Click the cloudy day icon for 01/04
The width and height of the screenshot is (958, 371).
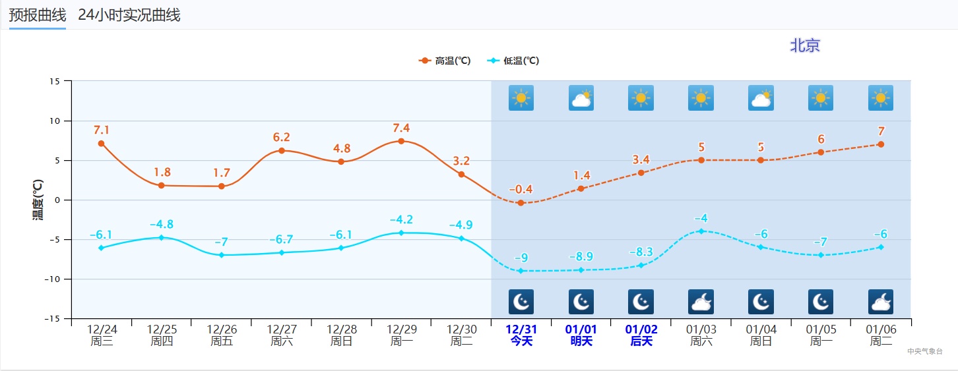click(x=761, y=98)
